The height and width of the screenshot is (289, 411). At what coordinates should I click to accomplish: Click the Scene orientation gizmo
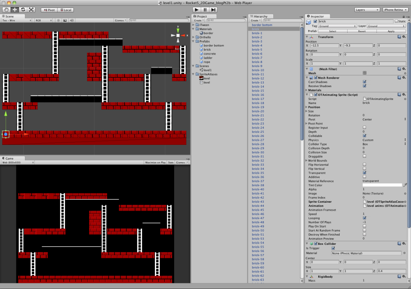pyautogui.click(x=178, y=35)
